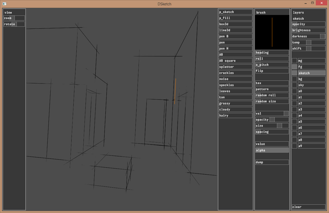Click the clear button in layers panel
This screenshot has width=329, height=213.
pyautogui.click(x=308, y=207)
